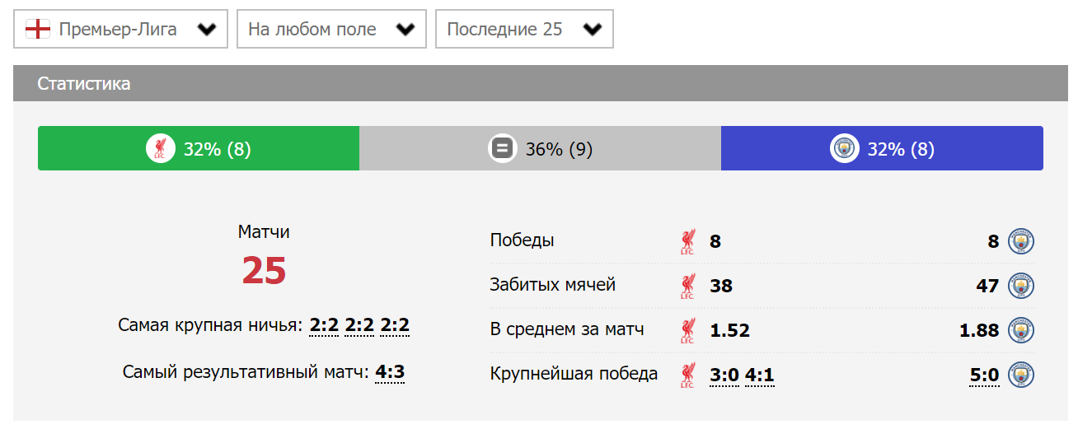Viewport: 1078px width, 429px height.
Task: Click the first 2:2 draw score link
Action: click(324, 325)
